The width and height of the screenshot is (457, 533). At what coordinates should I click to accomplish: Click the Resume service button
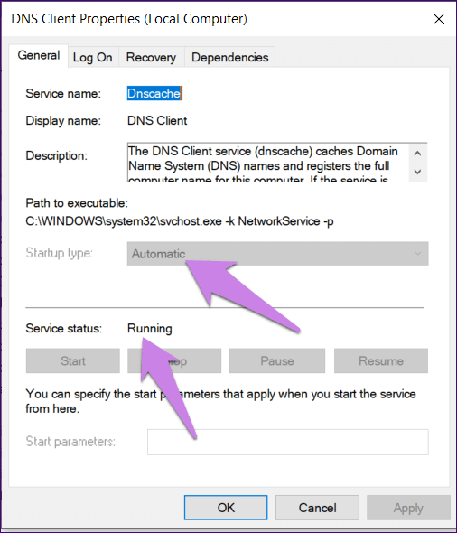(381, 360)
